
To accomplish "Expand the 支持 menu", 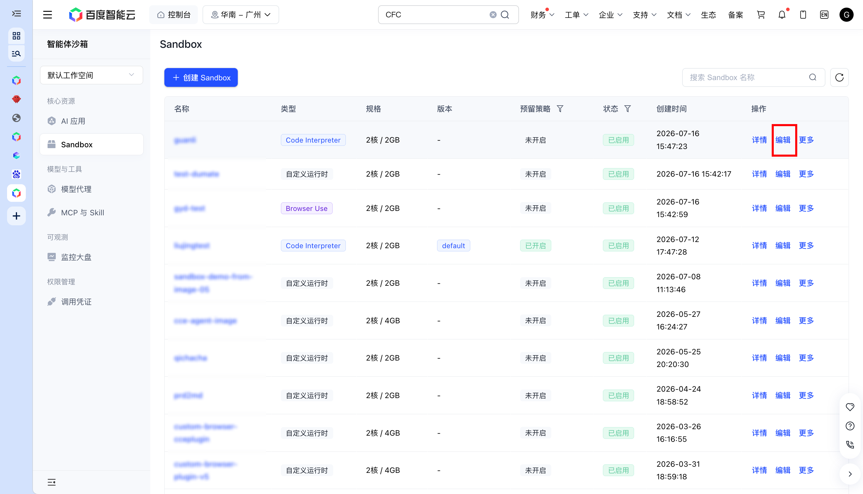I will pos(644,15).
